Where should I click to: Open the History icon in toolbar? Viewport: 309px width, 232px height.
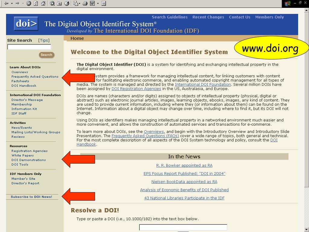67,3
